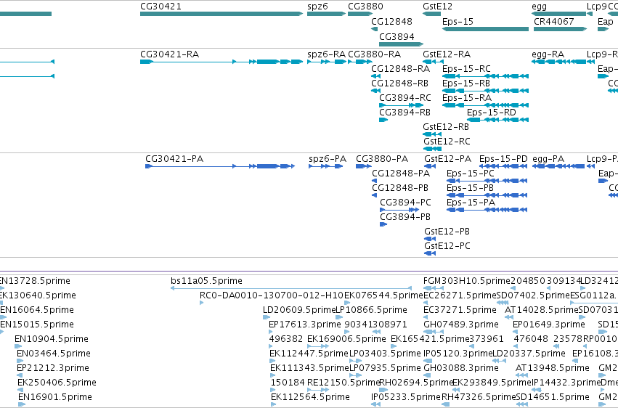Image resolution: width=618 pixels, height=408 pixels.
Task: Click the GH03088.3prime EST label
Action: click(461, 368)
